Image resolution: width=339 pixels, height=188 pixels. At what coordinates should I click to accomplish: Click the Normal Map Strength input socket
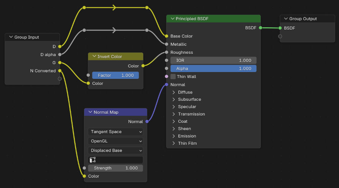point(84,168)
